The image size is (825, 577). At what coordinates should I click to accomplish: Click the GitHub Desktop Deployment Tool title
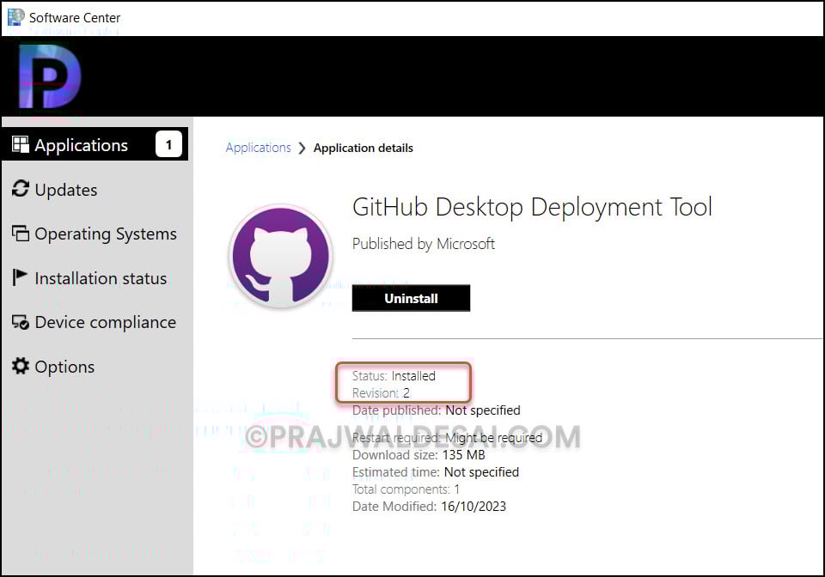[x=532, y=207]
